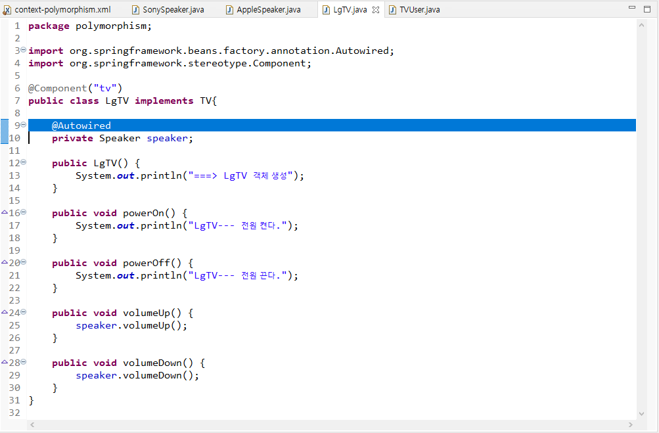The width and height of the screenshot is (659, 433).
Task: Click the Speaker type on line 10
Action: pyautogui.click(x=120, y=138)
